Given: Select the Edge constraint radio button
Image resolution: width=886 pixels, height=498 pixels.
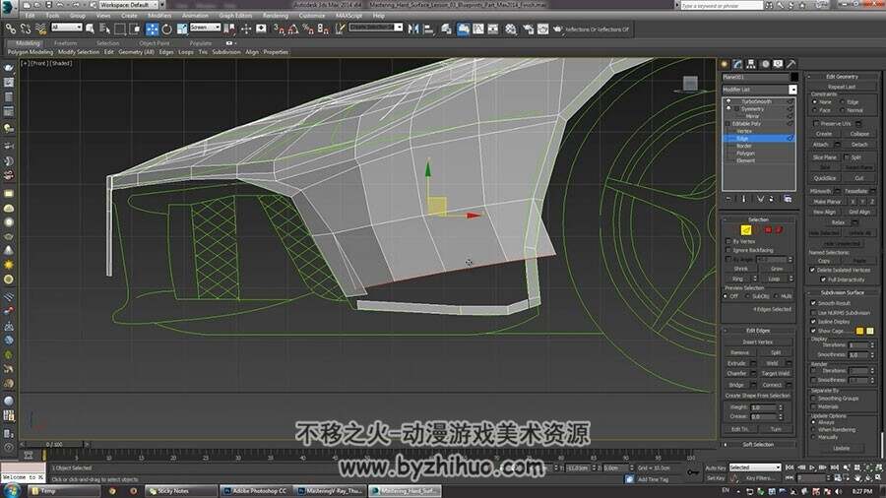Looking at the screenshot, I should (x=843, y=101).
